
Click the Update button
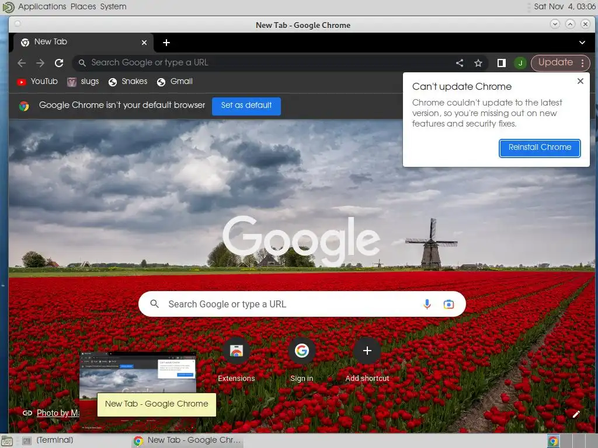(x=555, y=62)
